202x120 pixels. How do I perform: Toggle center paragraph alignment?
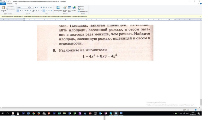coord(44,10)
